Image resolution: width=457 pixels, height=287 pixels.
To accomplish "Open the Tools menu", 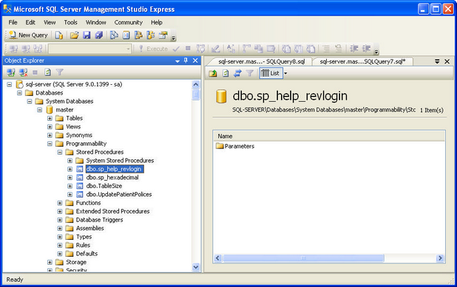I will point(70,22).
